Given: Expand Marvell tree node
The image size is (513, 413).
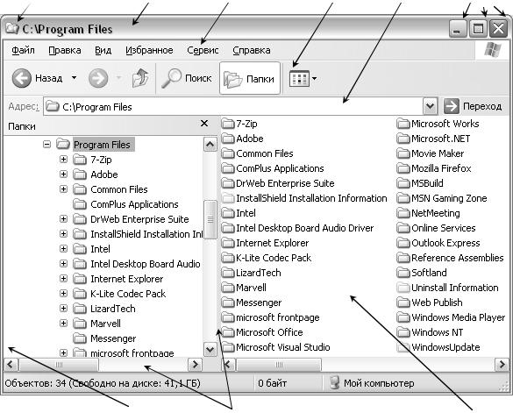Looking at the screenshot, I should (63, 324).
